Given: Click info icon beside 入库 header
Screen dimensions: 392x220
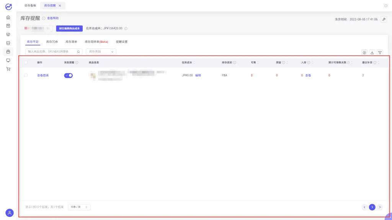Looking at the screenshot, I should click(x=309, y=63).
